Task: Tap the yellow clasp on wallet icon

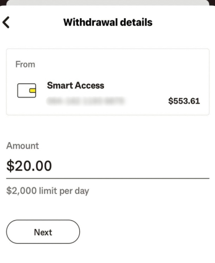Action: [32, 90]
